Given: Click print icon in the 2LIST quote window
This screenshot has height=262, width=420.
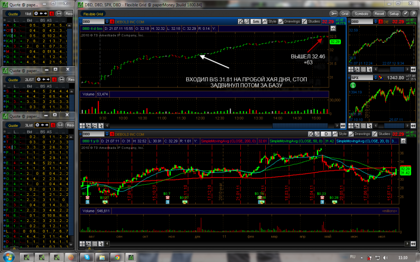Looking at the screenshot, I should coord(61,80).
